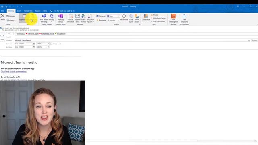This screenshot has width=258, height=145.
Task: Open Time Zones option
Action: pyautogui.click(x=131, y=18)
